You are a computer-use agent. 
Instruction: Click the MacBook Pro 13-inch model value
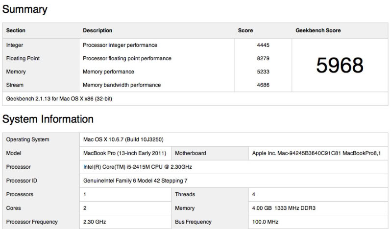125,153
